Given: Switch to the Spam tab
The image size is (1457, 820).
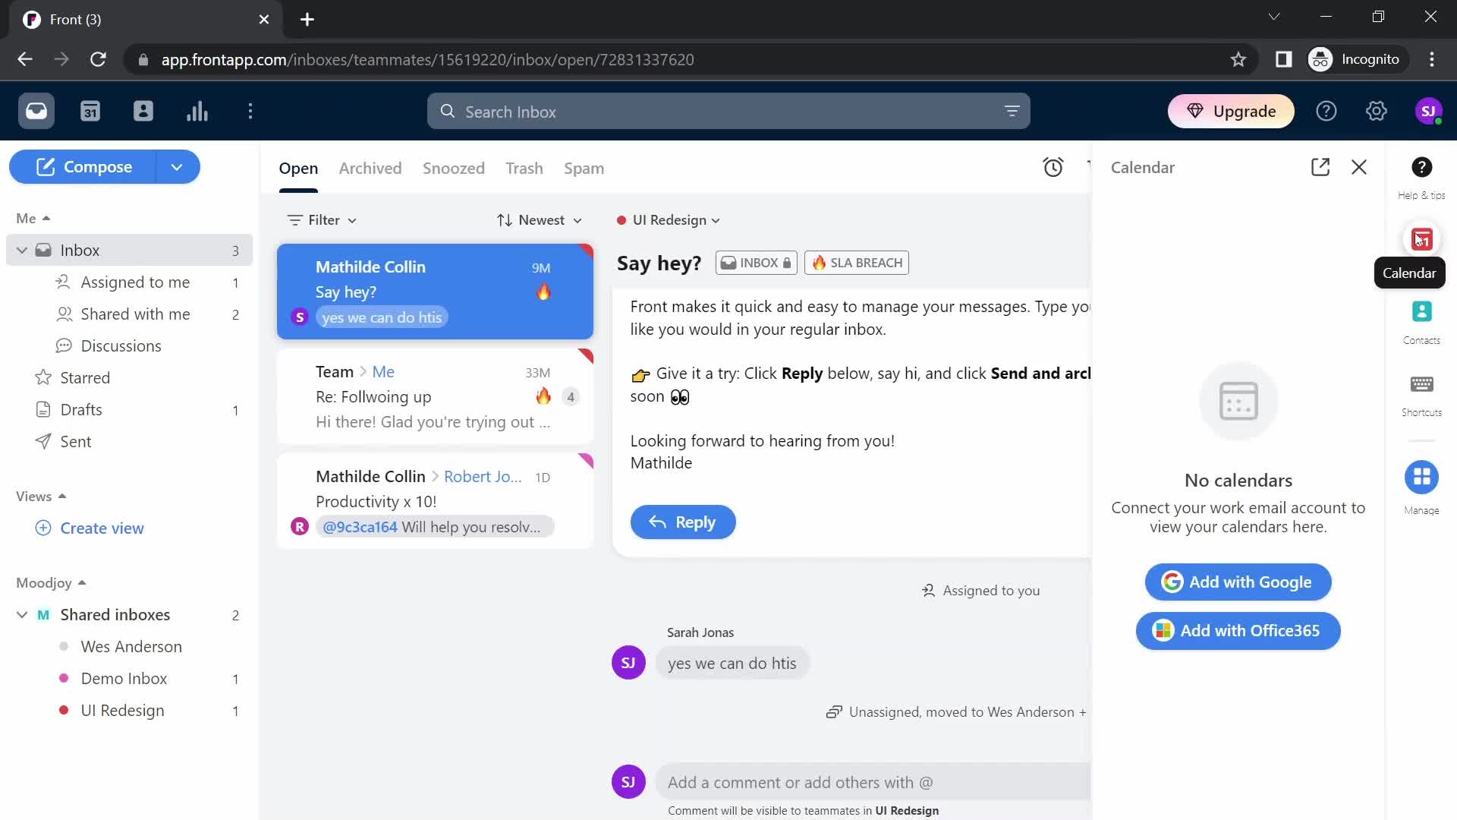Looking at the screenshot, I should click(x=584, y=169).
